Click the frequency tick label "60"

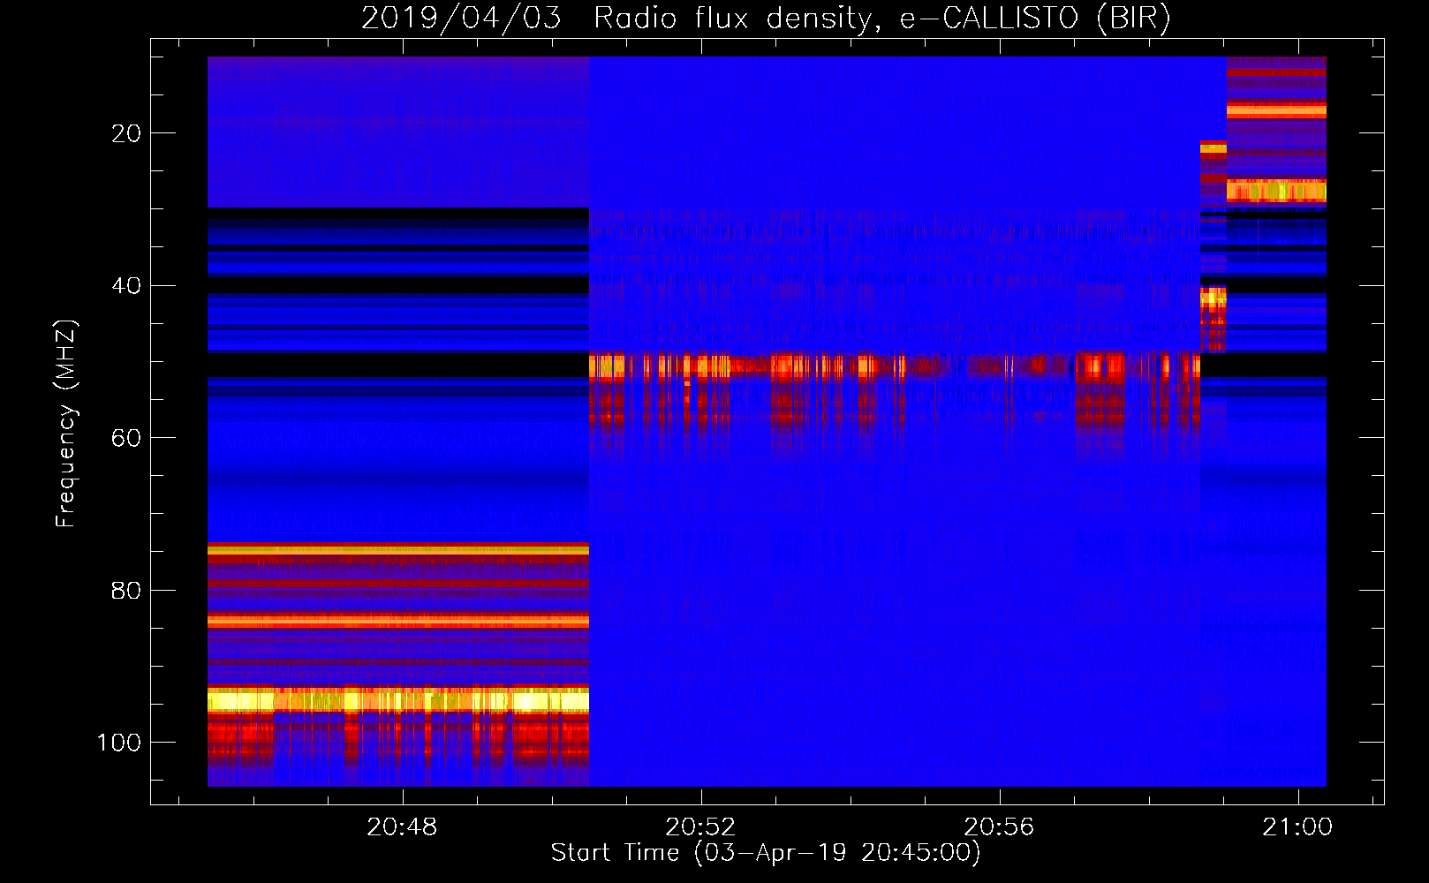(x=126, y=438)
